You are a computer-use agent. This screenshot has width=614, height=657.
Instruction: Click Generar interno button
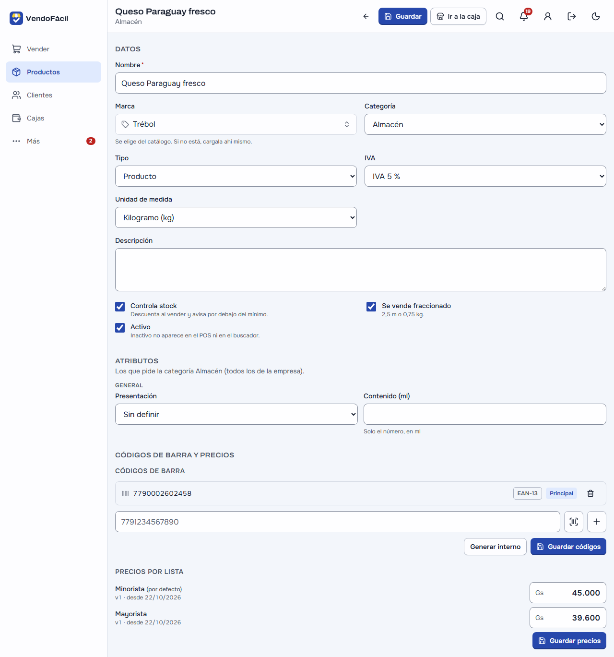pyautogui.click(x=495, y=547)
